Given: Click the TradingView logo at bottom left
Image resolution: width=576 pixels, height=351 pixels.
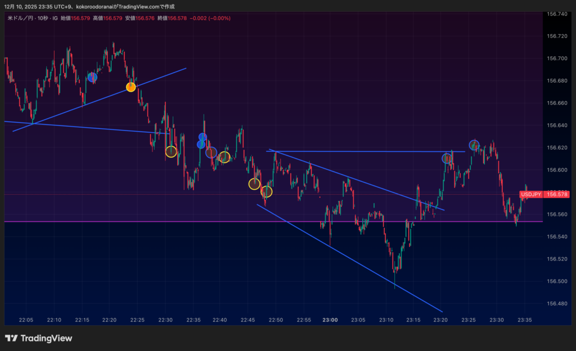Looking at the screenshot, I should click(38, 338).
